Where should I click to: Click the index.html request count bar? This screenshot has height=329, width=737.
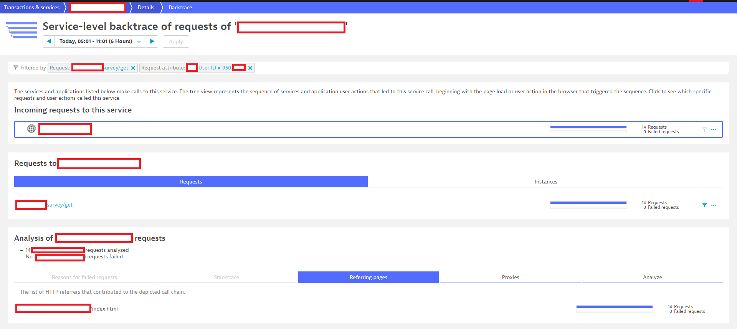coord(614,307)
